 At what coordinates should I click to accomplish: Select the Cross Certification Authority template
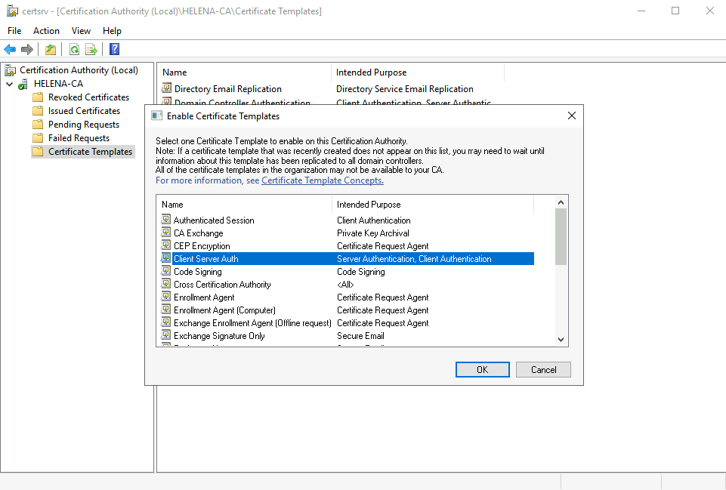point(222,285)
